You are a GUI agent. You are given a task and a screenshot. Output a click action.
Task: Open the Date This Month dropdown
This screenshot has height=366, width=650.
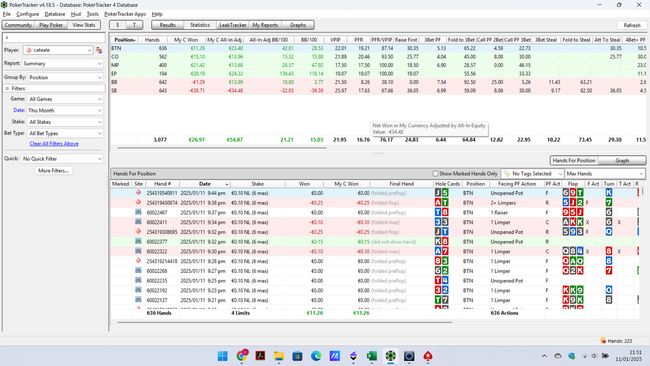pyautogui.click(x=65, y=110)
